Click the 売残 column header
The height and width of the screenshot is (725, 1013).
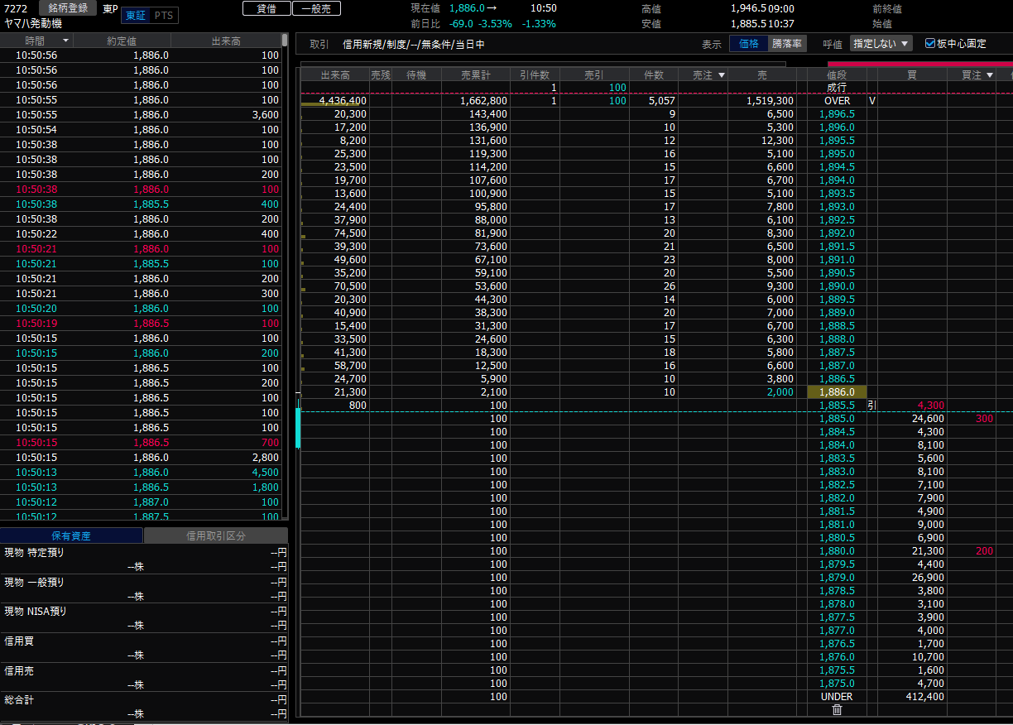(381, 75)
